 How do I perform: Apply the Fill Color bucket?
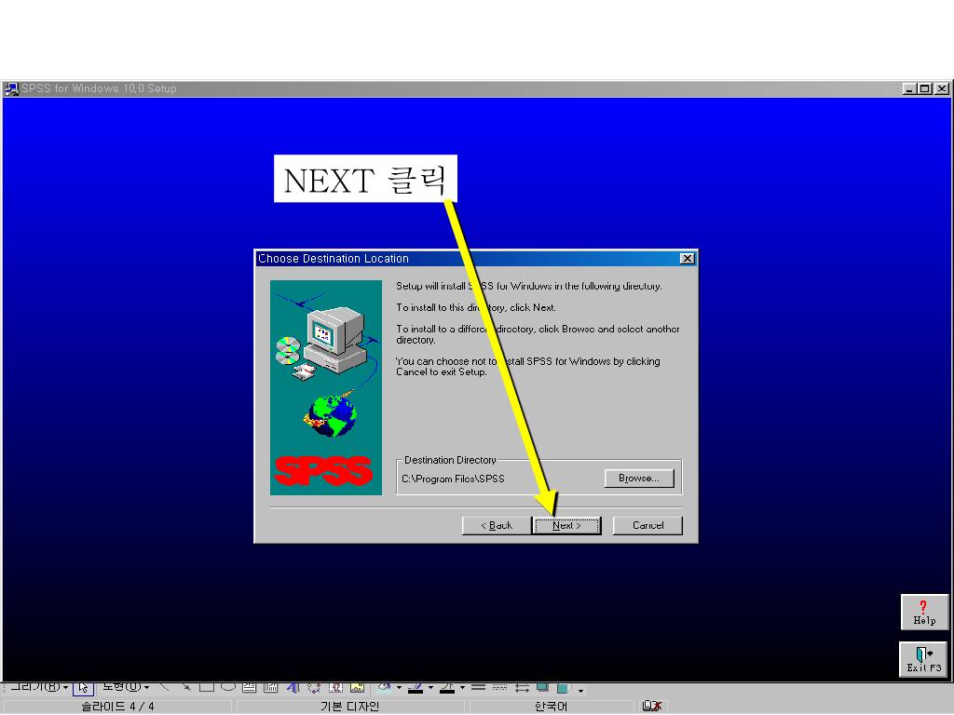385,687
